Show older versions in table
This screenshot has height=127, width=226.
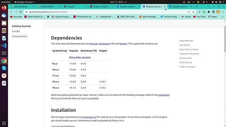(80, 57)
